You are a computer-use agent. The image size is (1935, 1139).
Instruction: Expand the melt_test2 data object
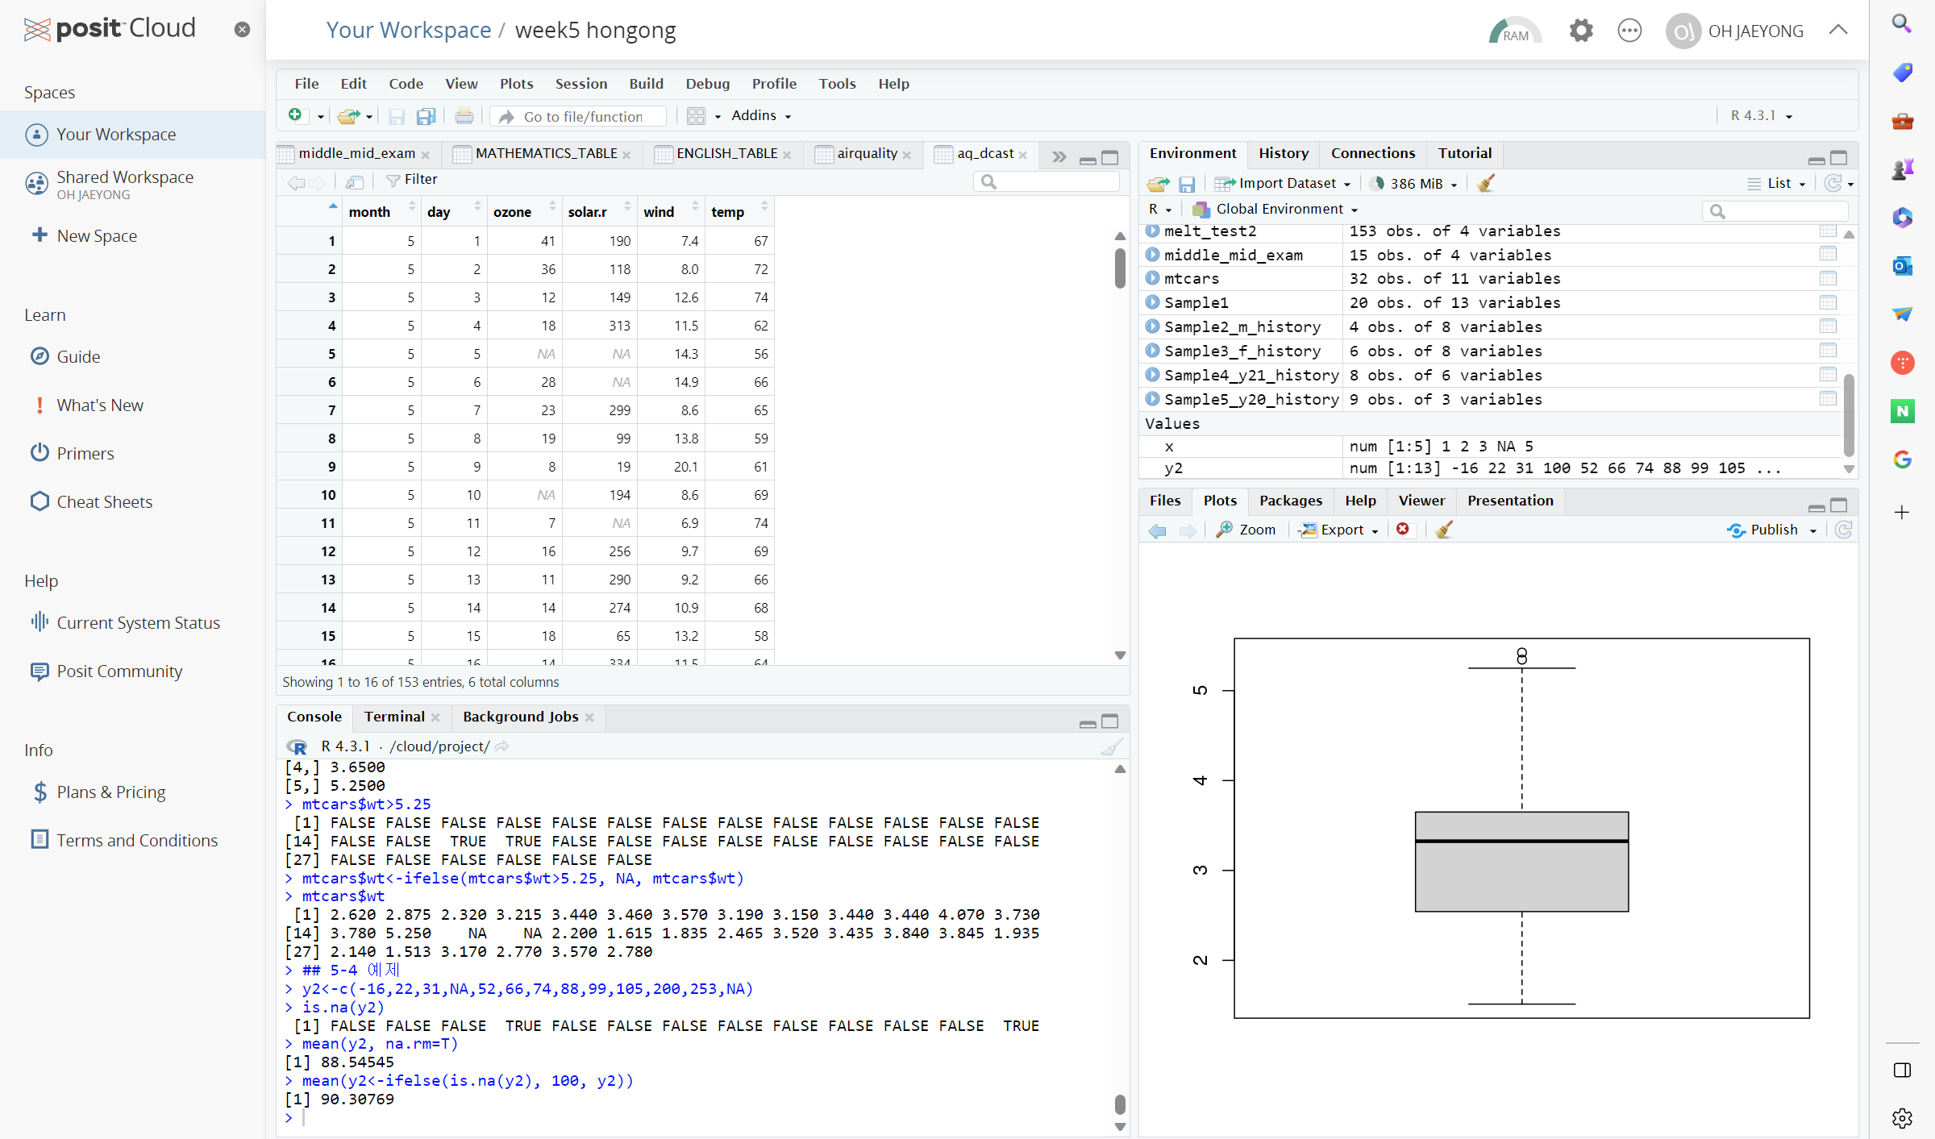tap(1153, 231)
